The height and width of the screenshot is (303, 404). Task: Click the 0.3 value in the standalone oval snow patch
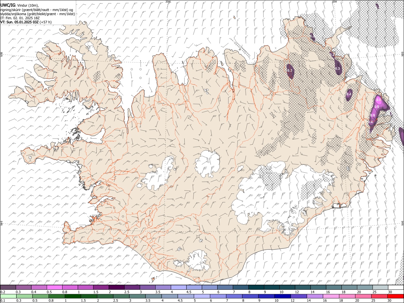coord(290,71)
